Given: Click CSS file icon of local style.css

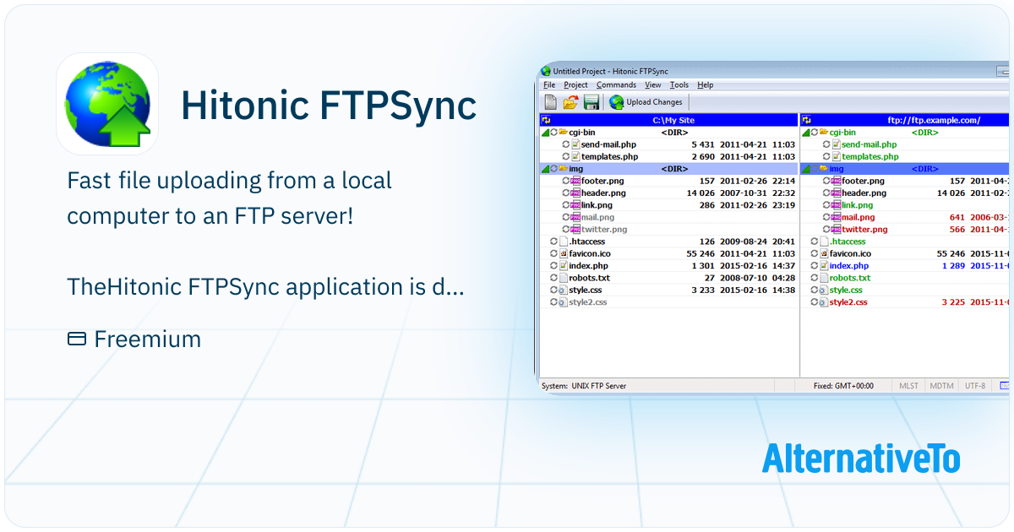Looking at the screenshot, I should [564, 290].
